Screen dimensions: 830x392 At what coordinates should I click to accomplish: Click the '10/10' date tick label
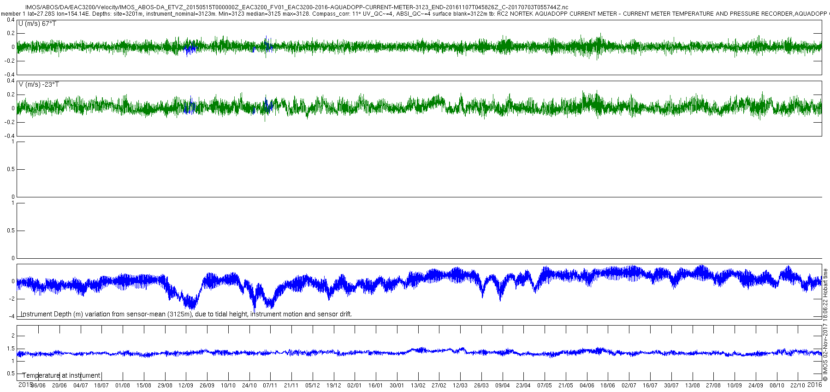point(228,386)
